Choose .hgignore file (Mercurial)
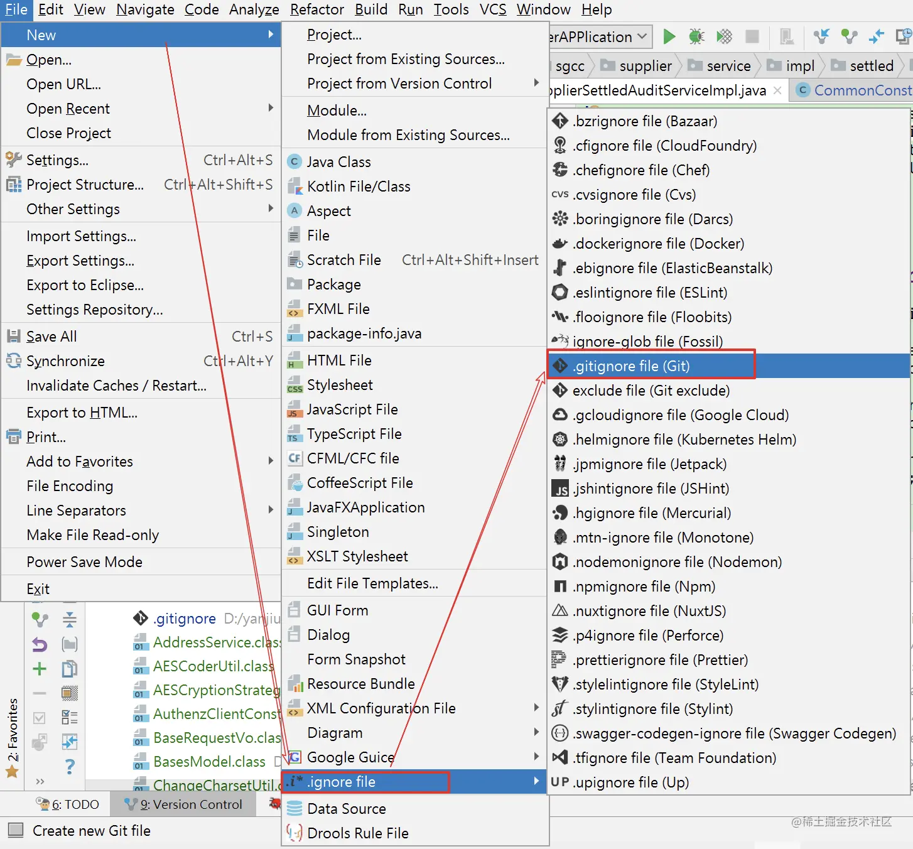 (730, 513)
